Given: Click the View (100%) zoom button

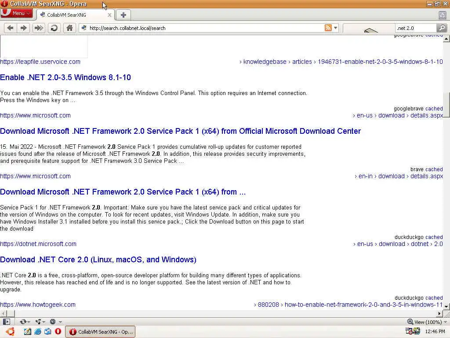Looking at the screenshot, I should tap(425, 322).
